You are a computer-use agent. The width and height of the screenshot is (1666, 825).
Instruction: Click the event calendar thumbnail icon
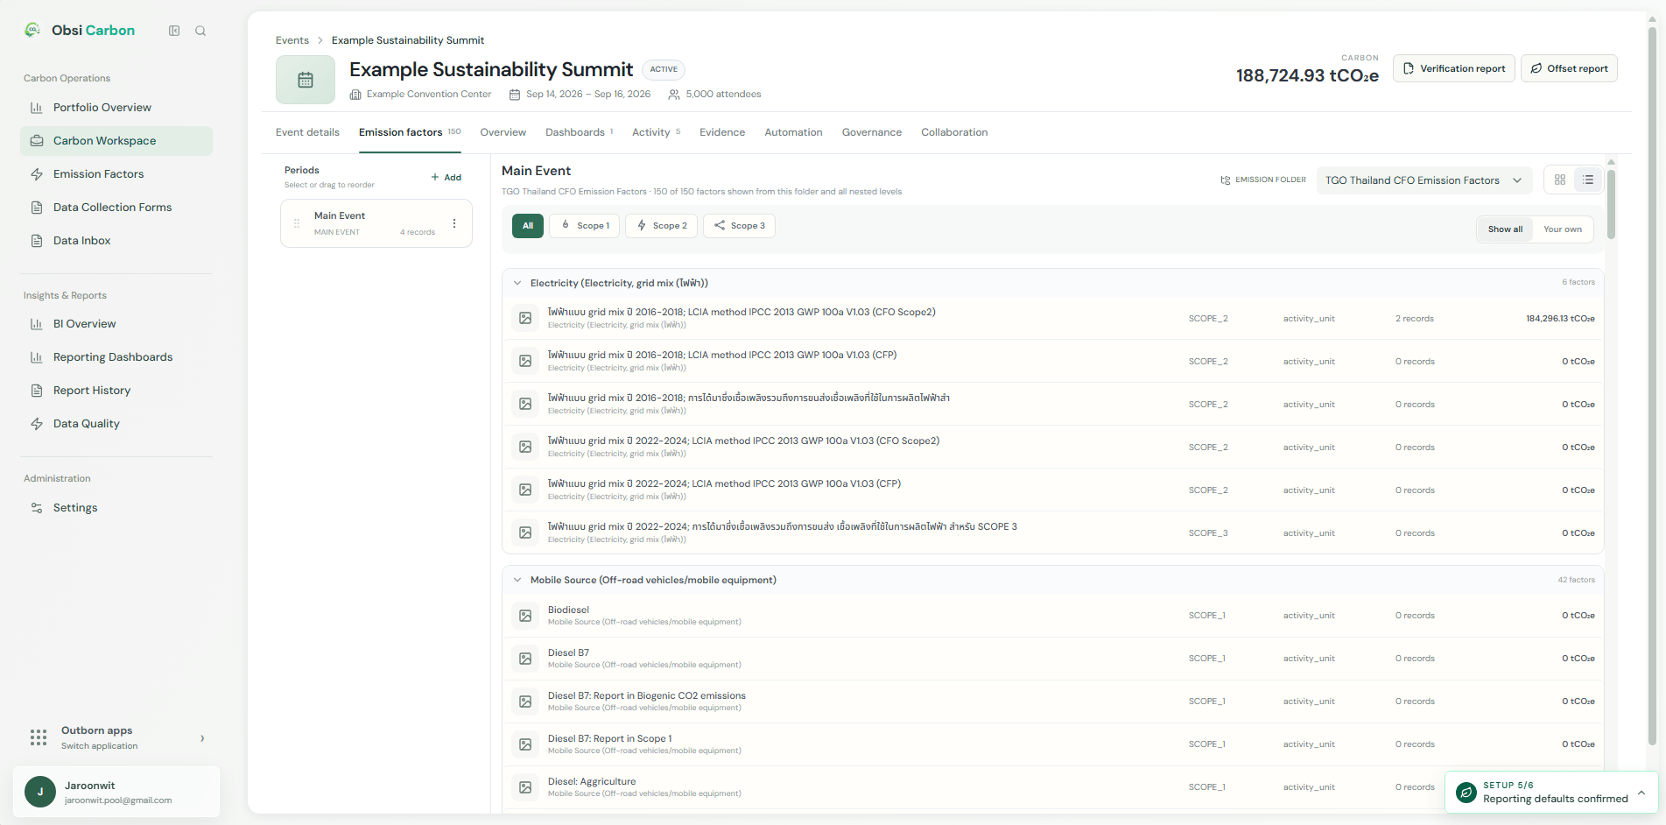pos(306,80)
